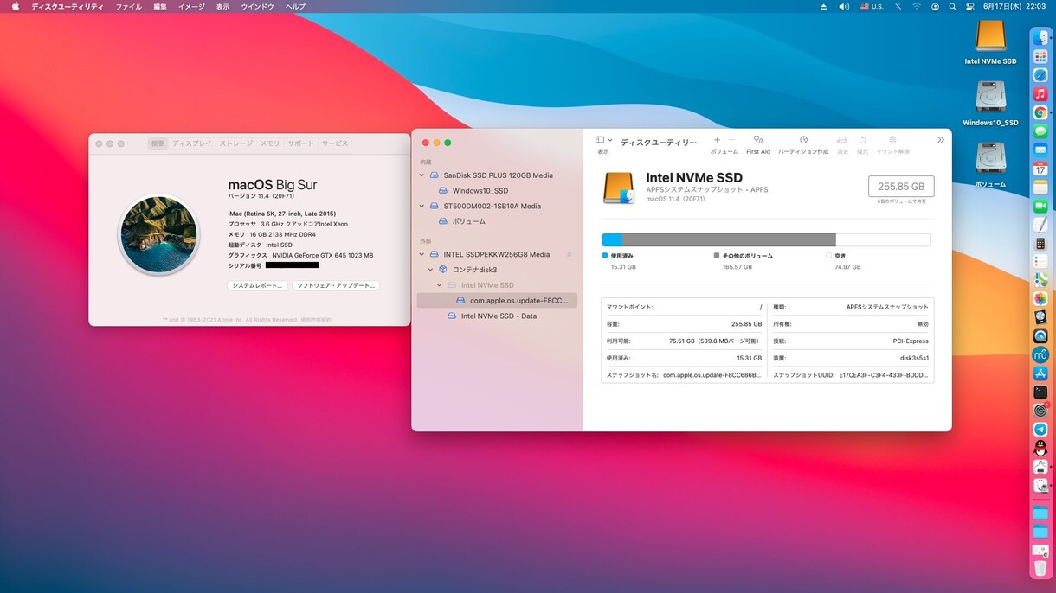This screenshot has width=1056, height=593.
Task: Click the disk storage usage bar
Action: tap(766, 239)
